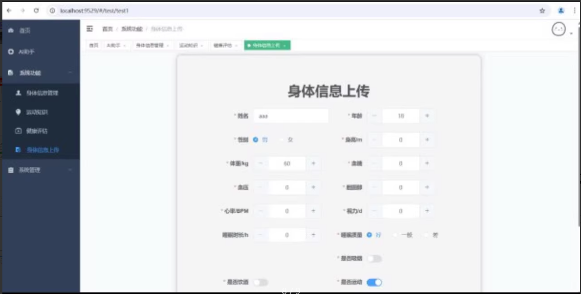The height and width of the screenshot is (294, 581).
Task: Increase 血压 with the plus button
Action: [313, 187]
